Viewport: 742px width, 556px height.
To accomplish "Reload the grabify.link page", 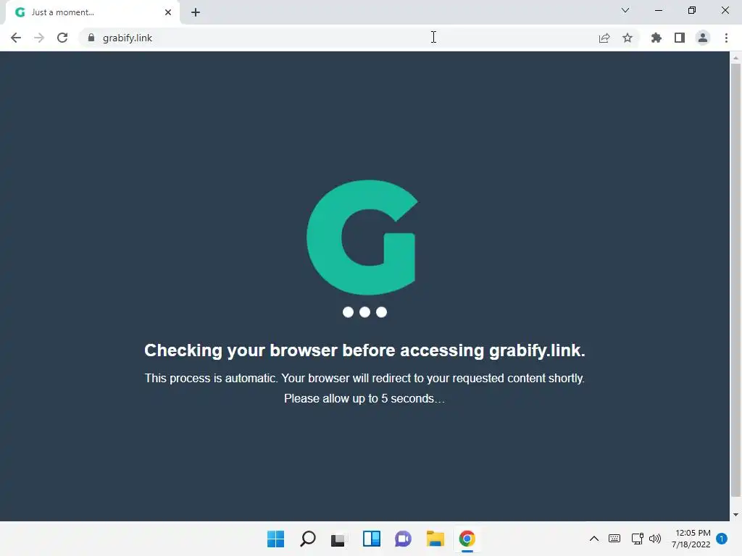I will tap(62, 38).
